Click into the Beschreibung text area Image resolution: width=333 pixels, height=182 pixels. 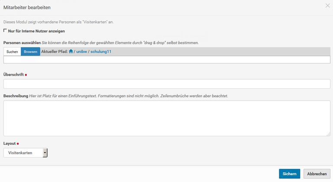[166, 118]
